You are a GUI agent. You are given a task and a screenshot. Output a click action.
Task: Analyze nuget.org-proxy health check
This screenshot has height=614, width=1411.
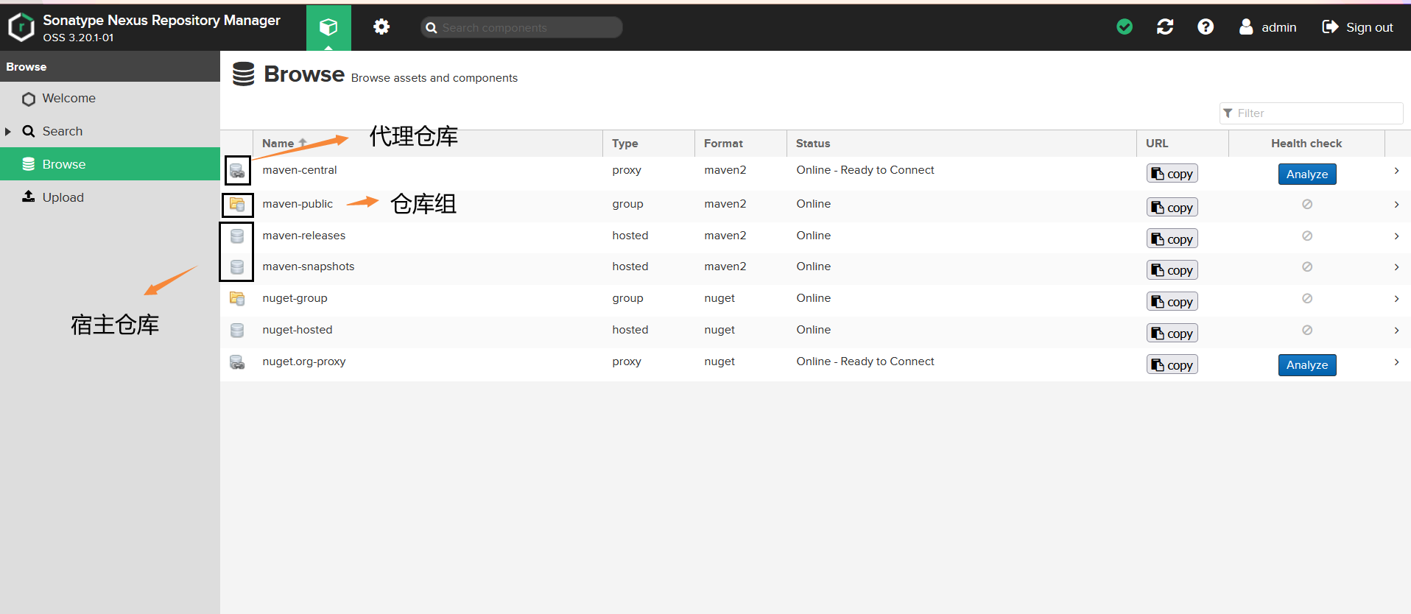pos(1307,365)
